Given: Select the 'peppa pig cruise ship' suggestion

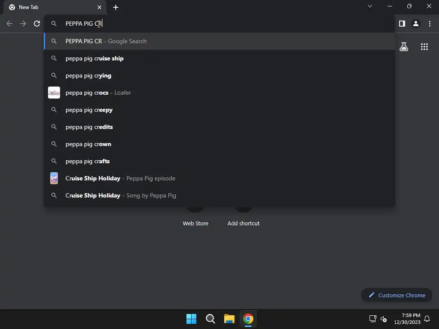Looking at the screenshot, I should pyautogui.click(x=219, y=58).
